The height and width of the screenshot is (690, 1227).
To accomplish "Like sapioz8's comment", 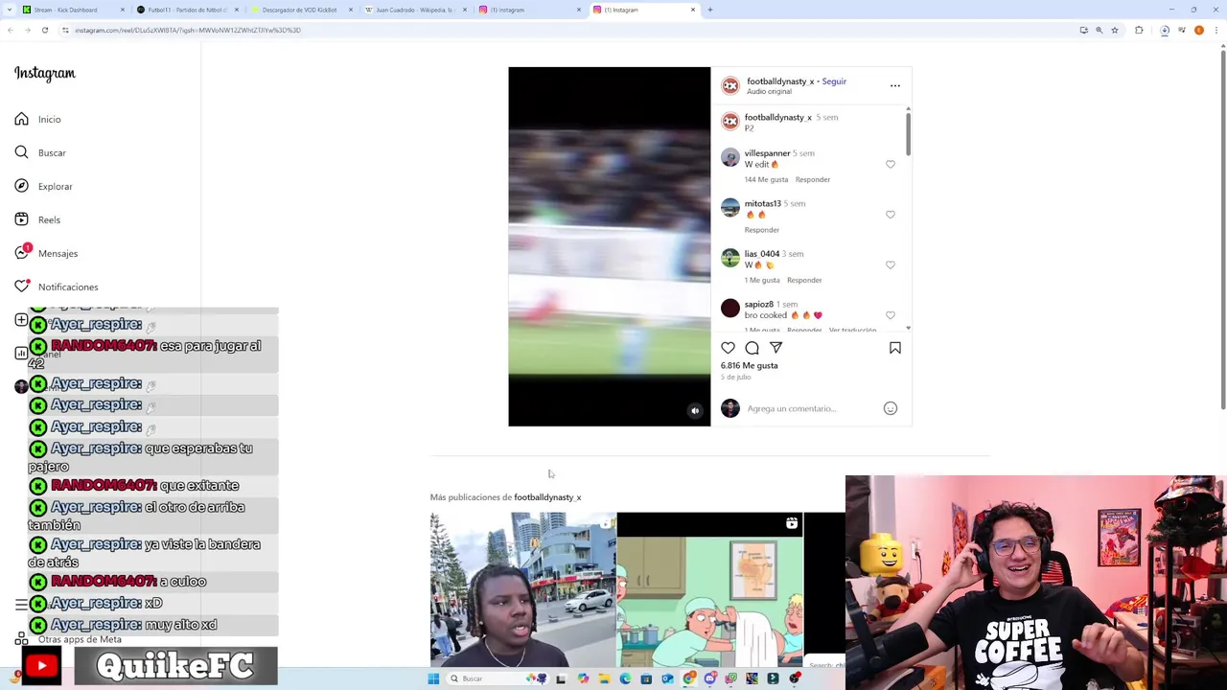I will [x=891, y=315].
